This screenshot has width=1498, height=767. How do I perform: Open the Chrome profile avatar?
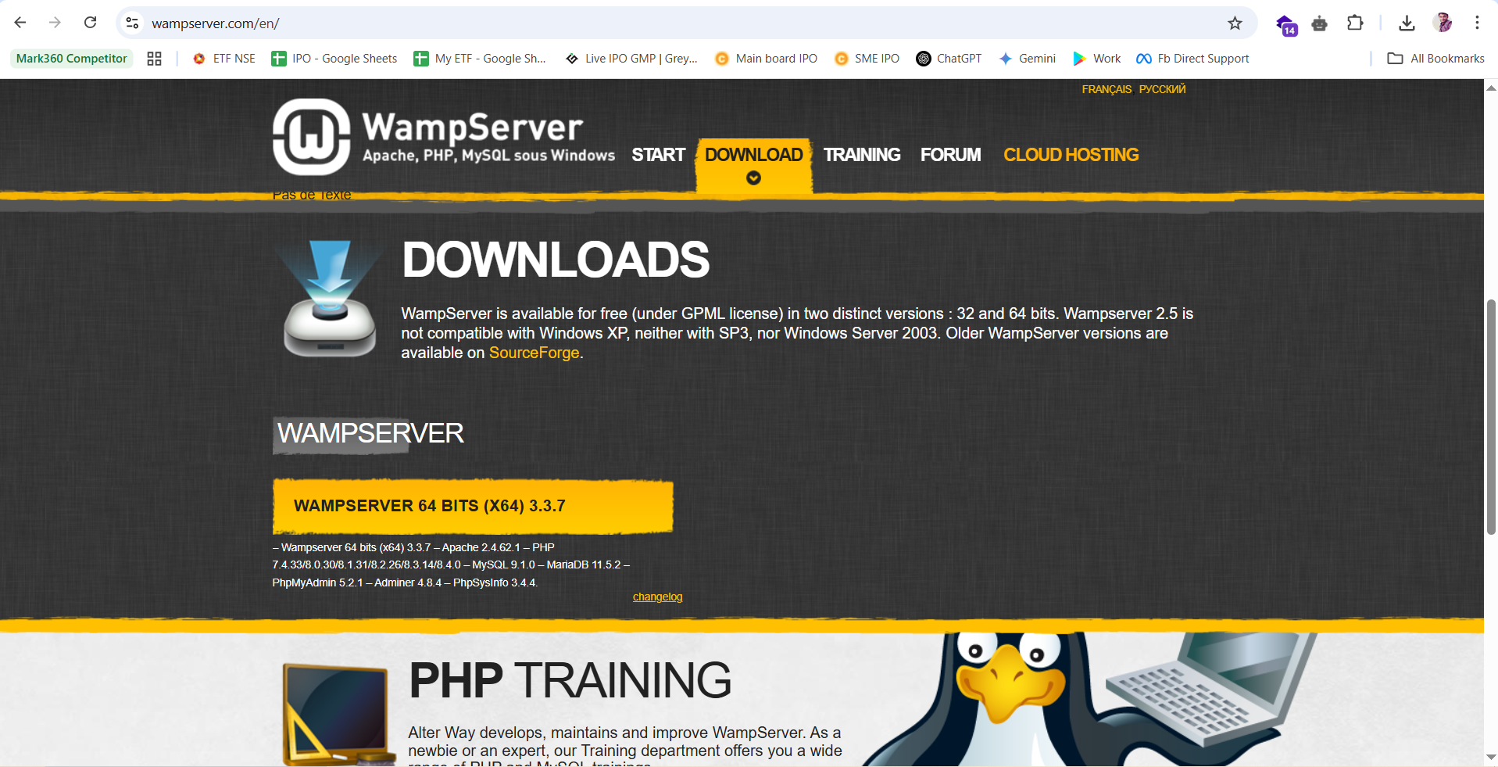pyautogui.click(x=1443, y=23)
